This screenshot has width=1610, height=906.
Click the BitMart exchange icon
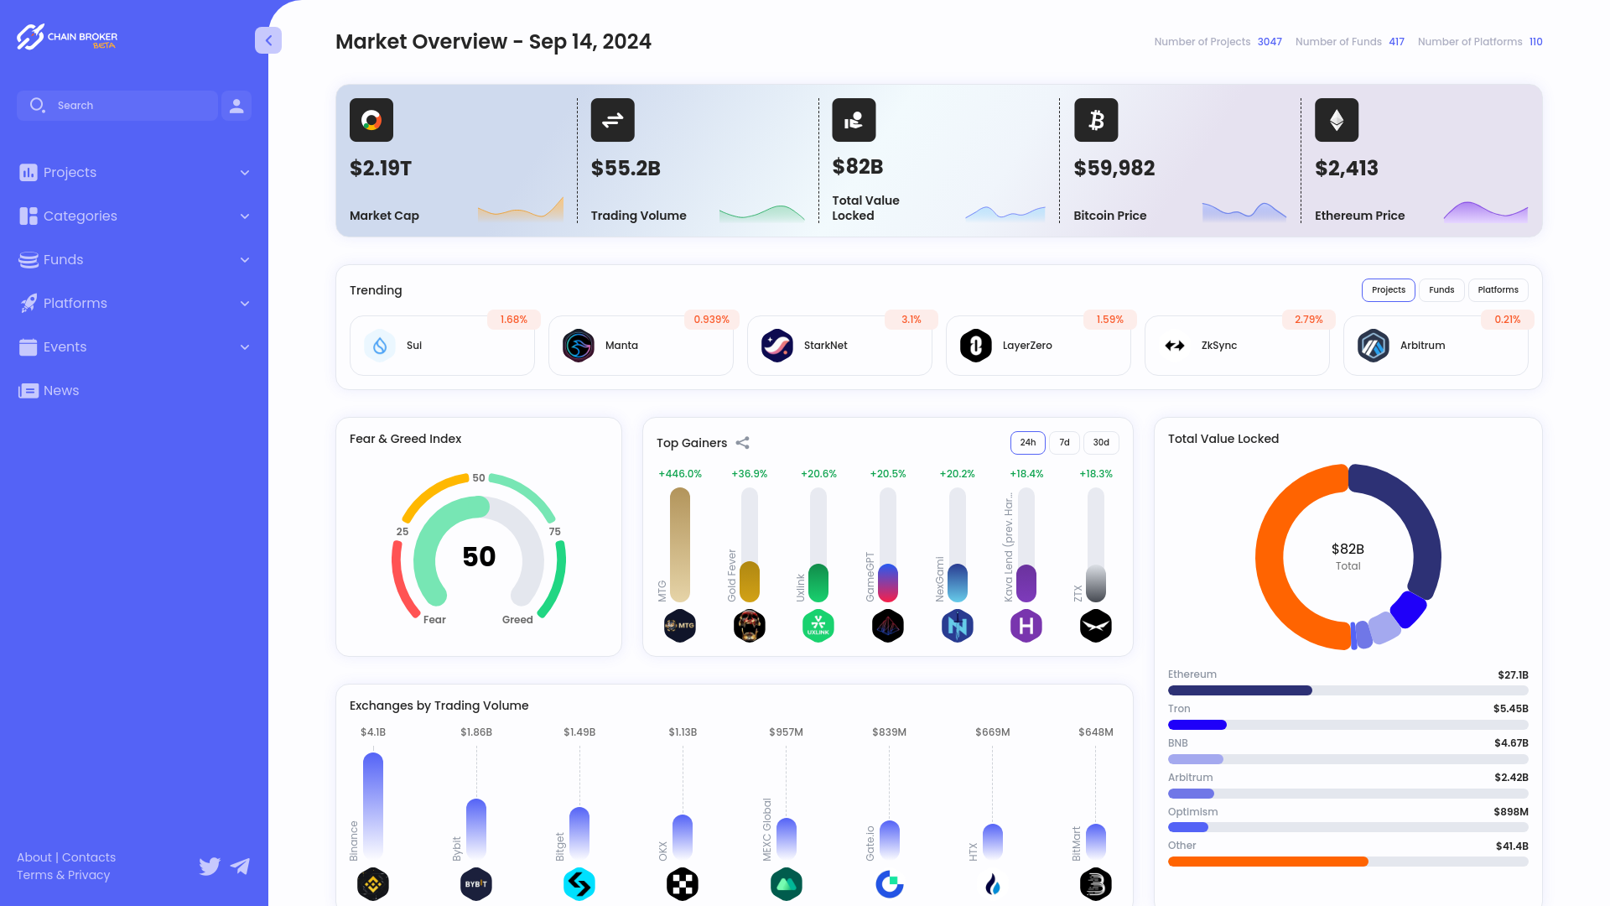coord(1096,884)
